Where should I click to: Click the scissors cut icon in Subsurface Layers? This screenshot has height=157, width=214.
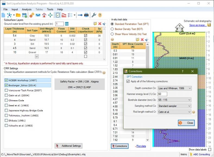point(104,24)
